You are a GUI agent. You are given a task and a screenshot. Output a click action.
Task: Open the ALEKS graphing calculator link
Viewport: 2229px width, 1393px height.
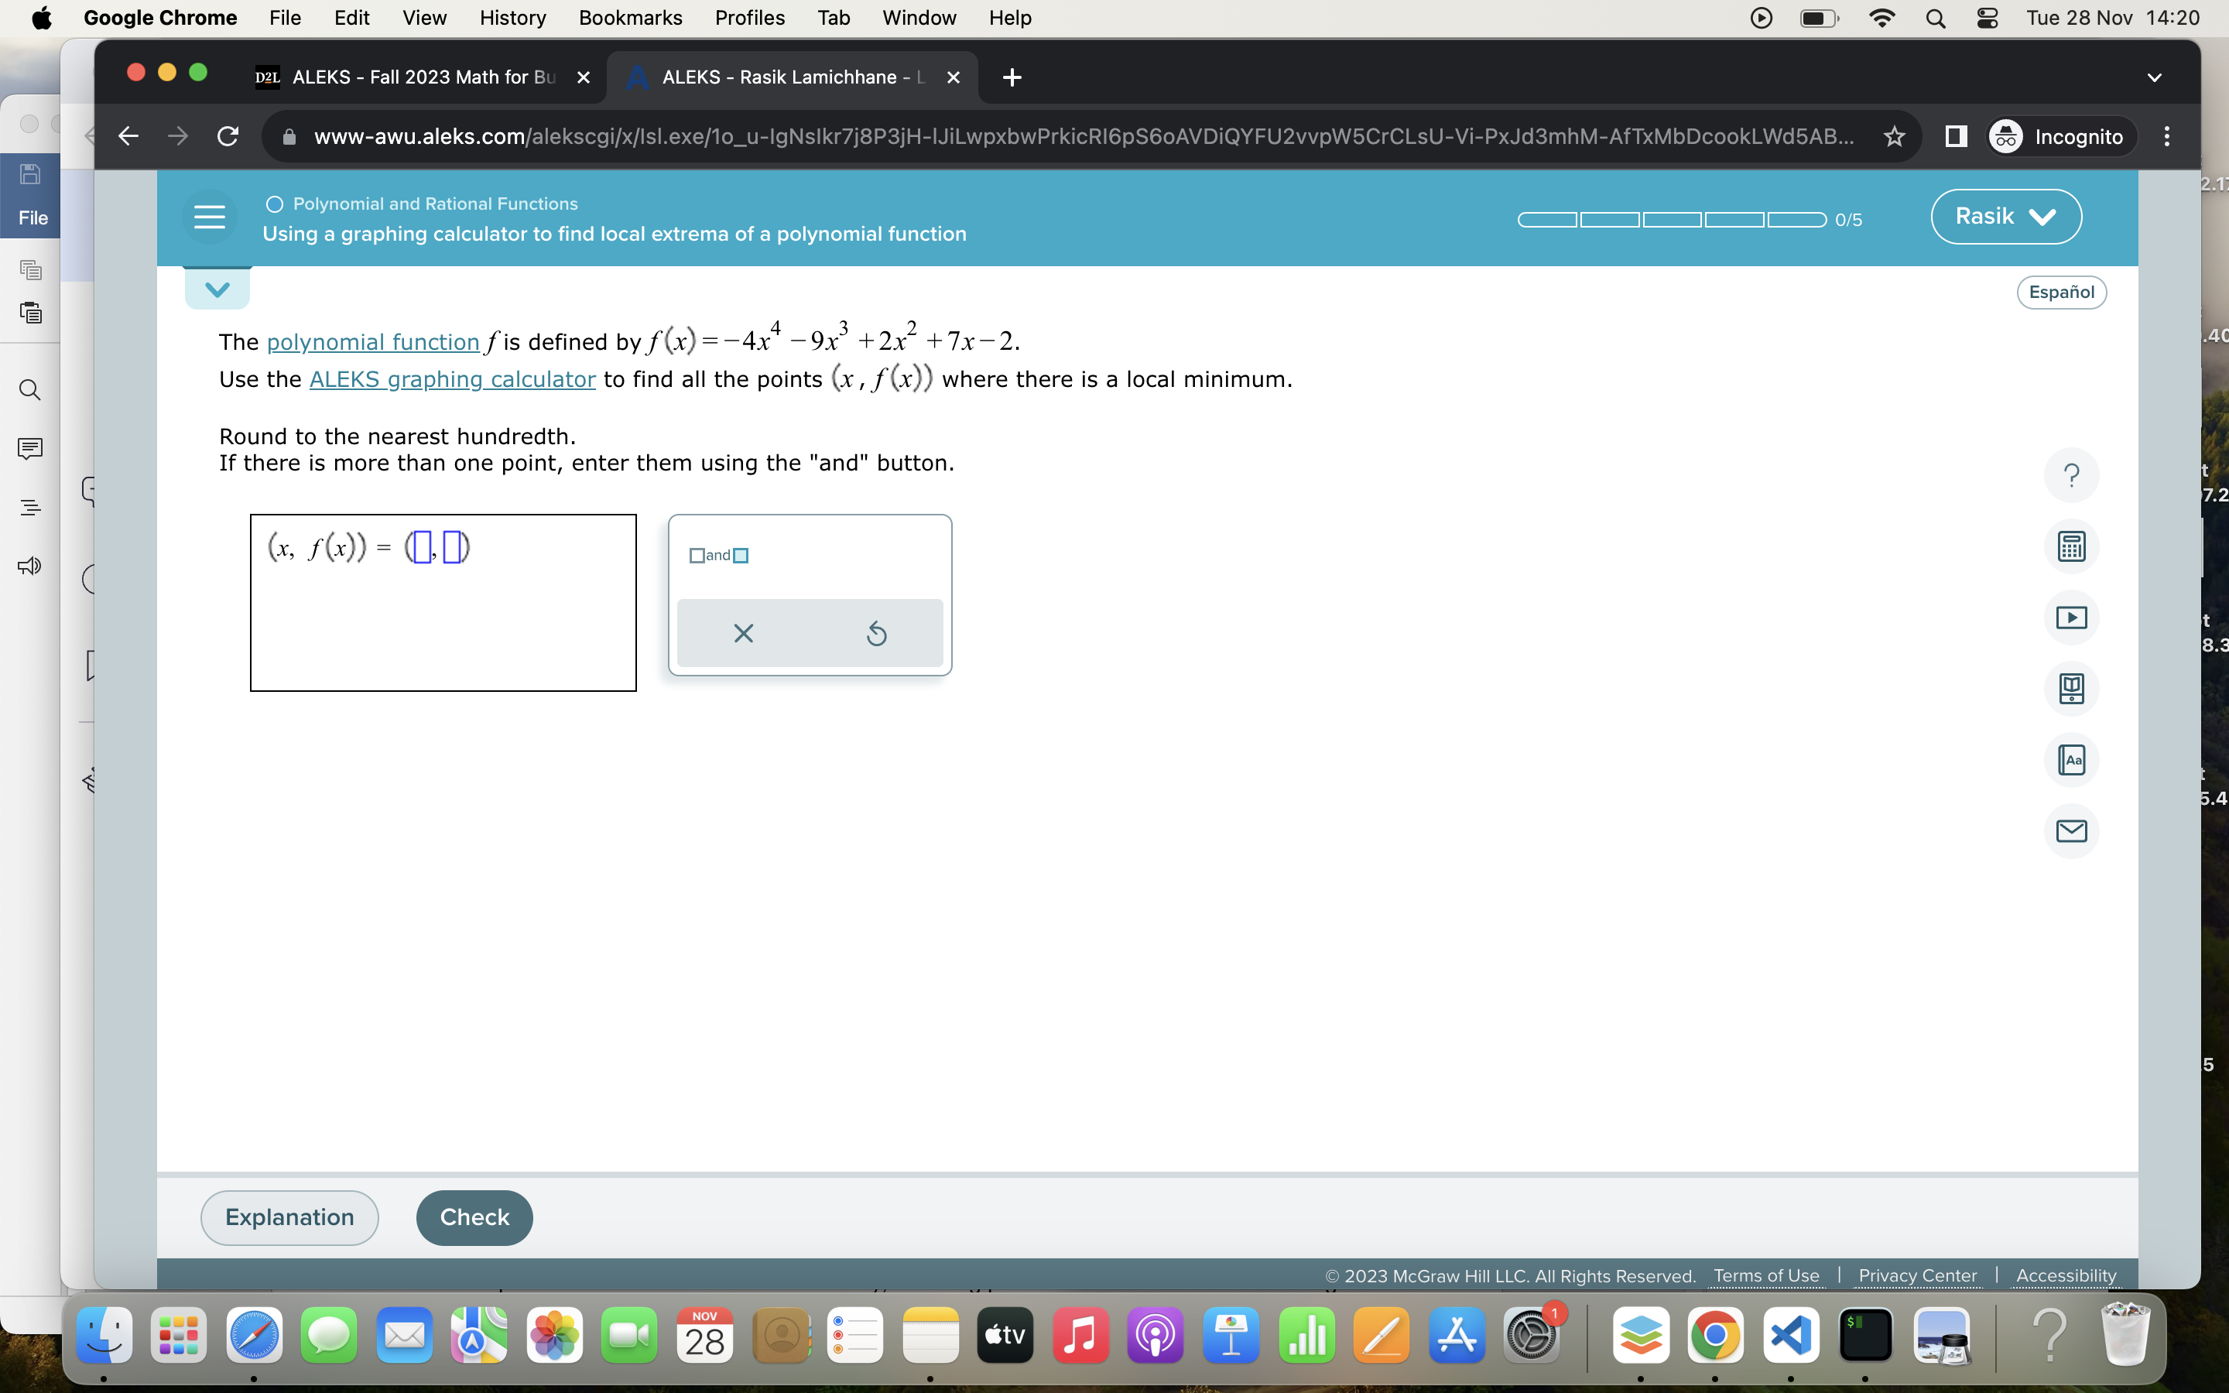452,378
